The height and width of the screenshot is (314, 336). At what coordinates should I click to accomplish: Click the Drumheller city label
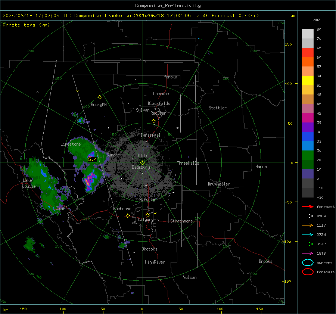tap(219, 184)
